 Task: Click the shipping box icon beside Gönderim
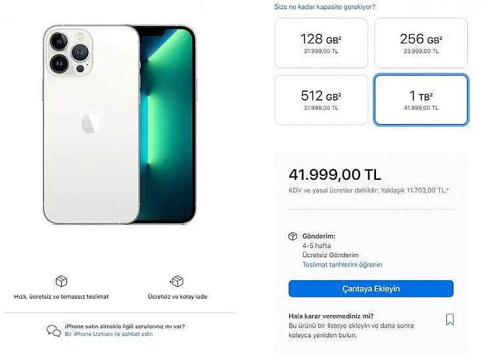tap(293, 236)
